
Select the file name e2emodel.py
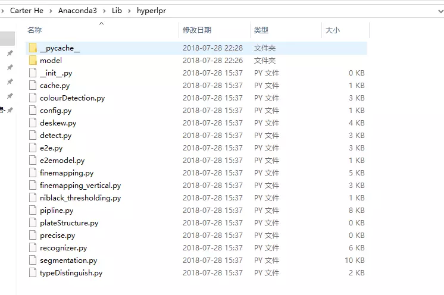[62, 161]
